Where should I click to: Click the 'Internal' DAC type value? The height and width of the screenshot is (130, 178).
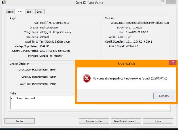(x=44, y=37)
